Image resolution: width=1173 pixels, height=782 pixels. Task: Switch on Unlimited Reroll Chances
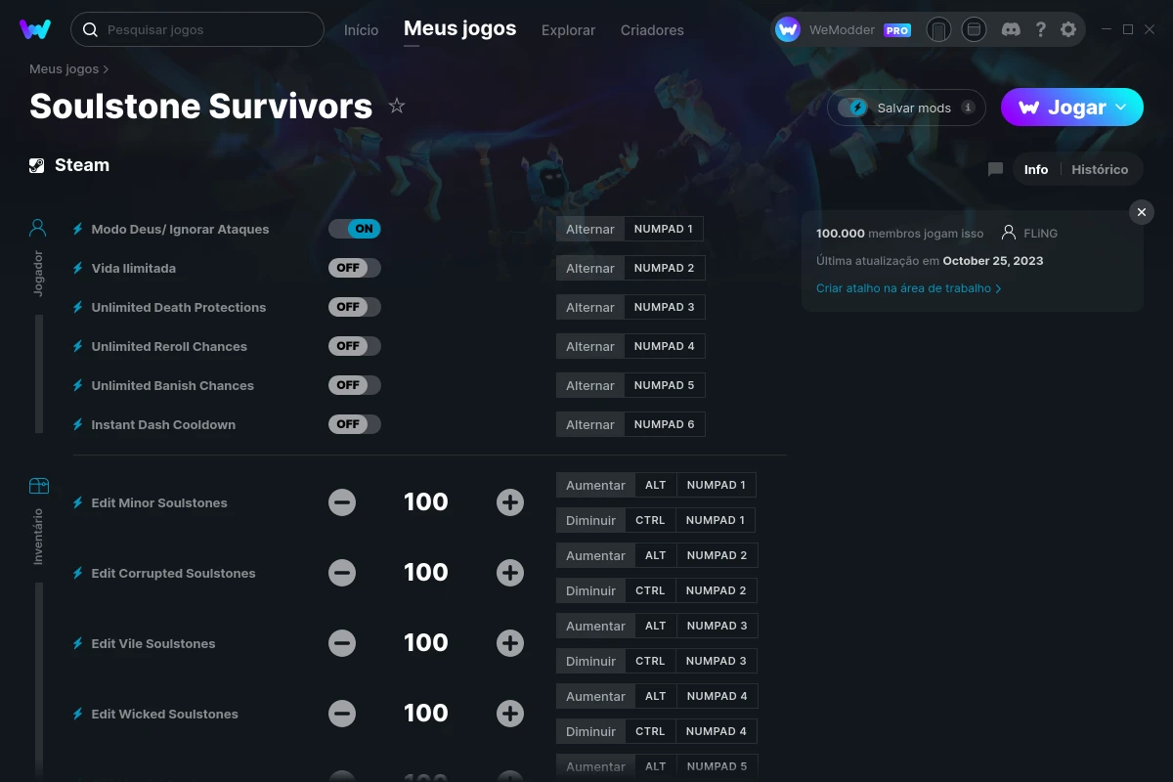pyautogui.click(x=355, y=346)
